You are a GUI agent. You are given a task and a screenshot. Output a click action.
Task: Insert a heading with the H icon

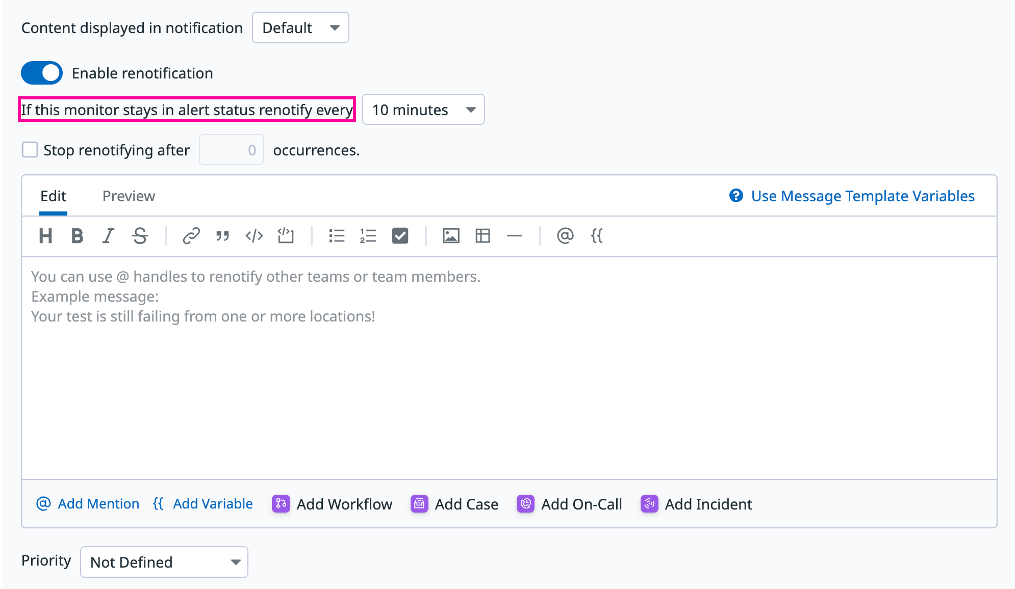(x=46, y=236)
